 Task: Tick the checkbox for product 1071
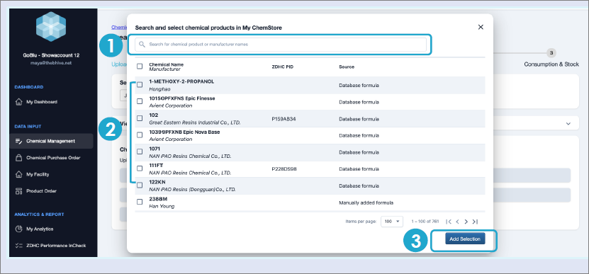[140, 152]
